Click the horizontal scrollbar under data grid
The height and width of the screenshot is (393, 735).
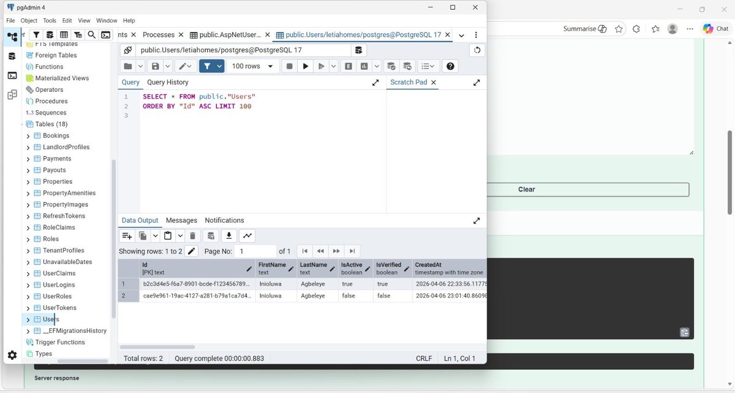[157, 347]
